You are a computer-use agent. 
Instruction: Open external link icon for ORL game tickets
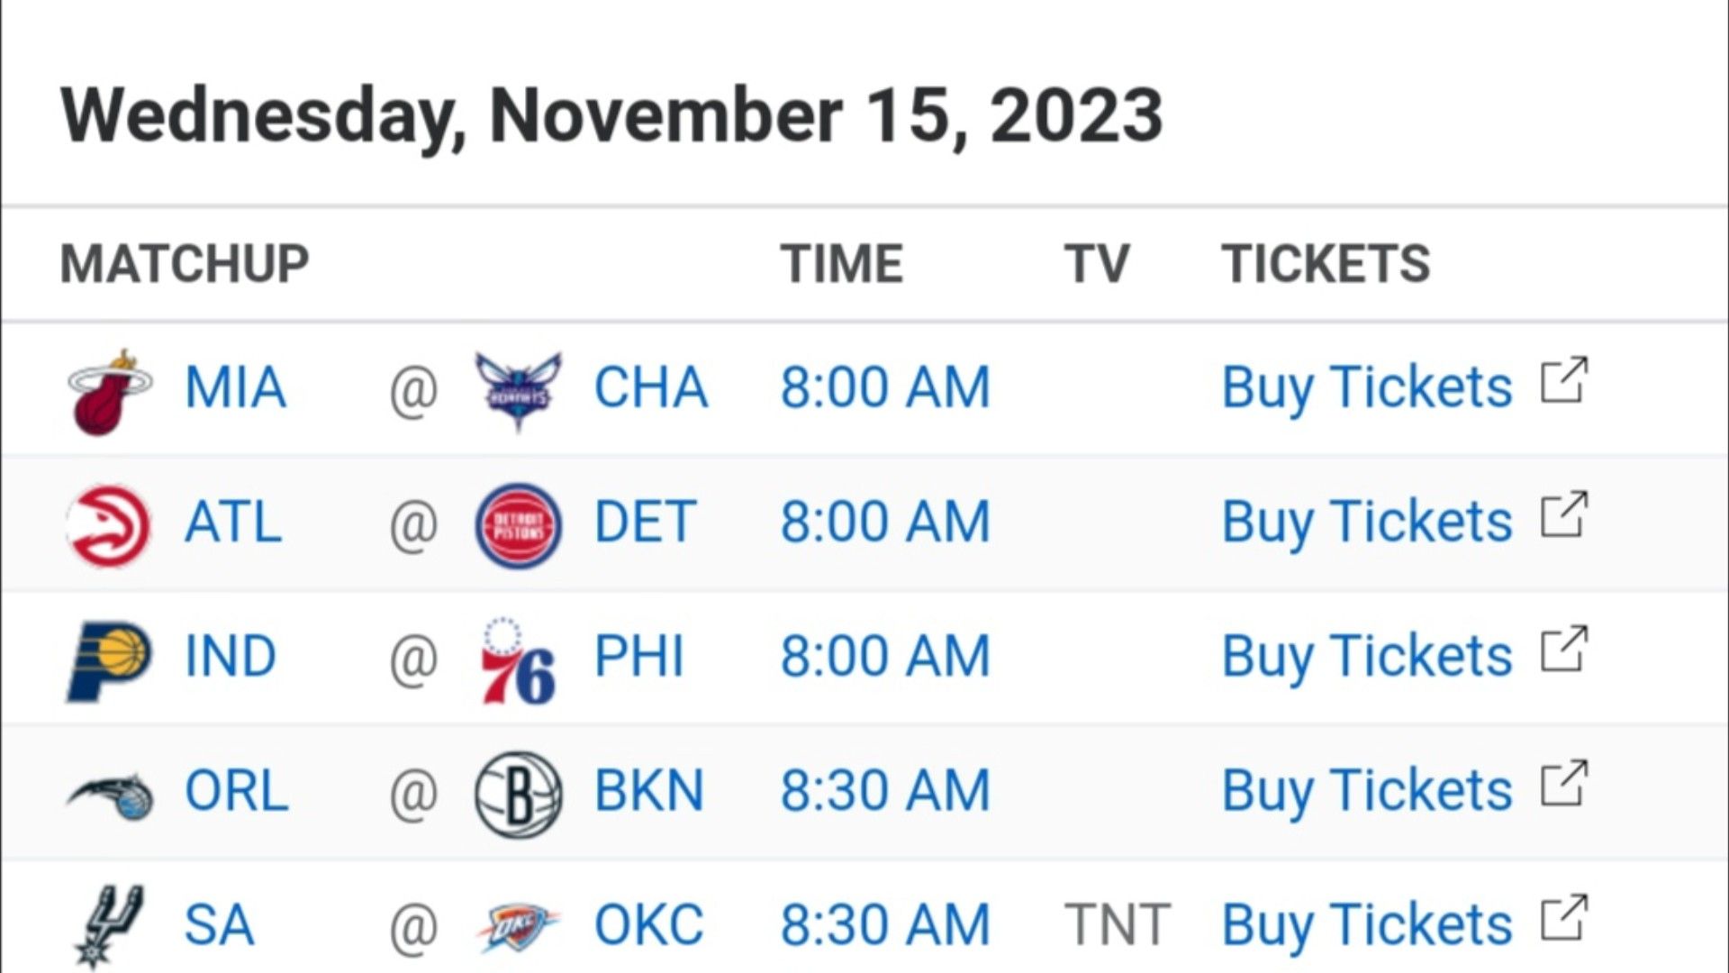(x=1564, y=784)
